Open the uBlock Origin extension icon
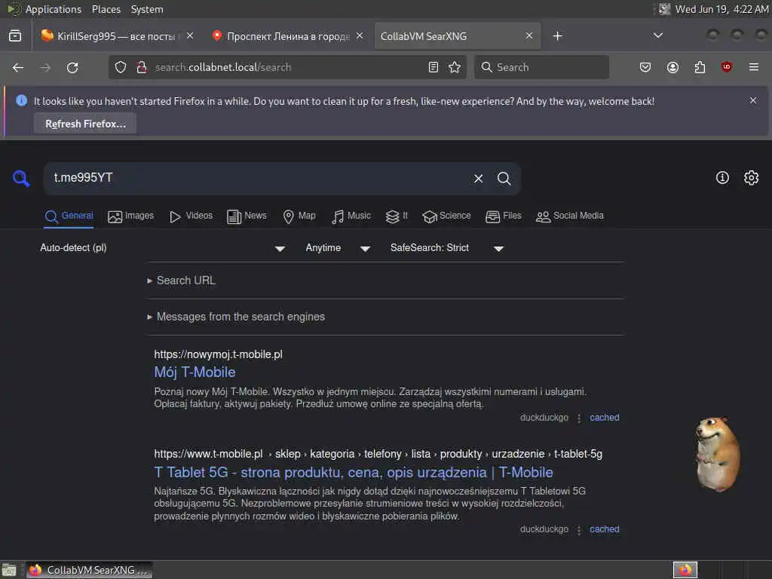The image size is (772, 579). pyautogui.click(x=726, y=67)
